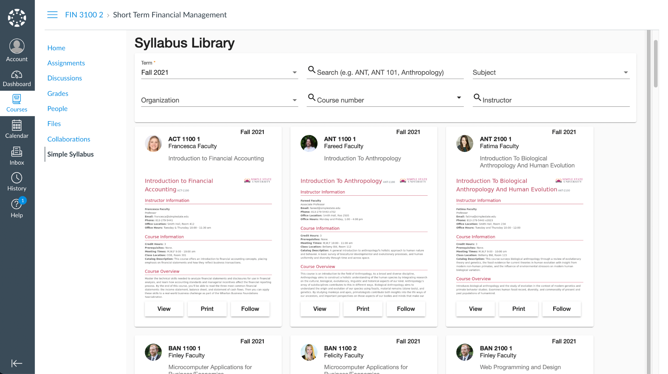Click the Canvas logo icon

(17, 18)
